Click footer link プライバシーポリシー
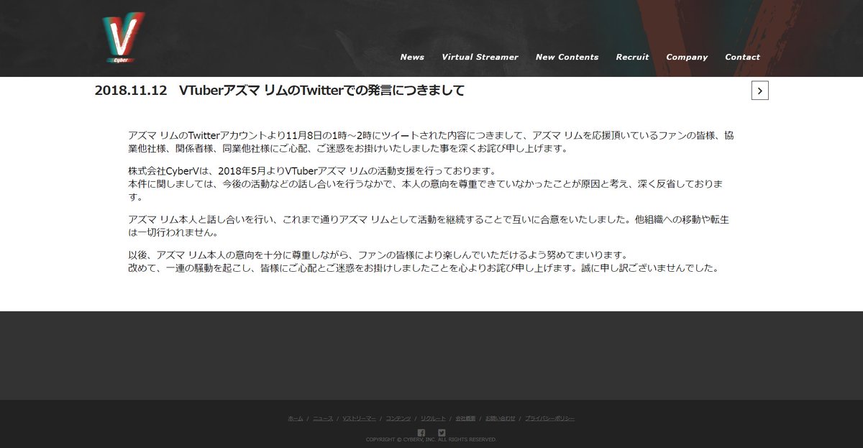Image resolution: width=863 pixels, height=448 pixels. click(549, 419)
